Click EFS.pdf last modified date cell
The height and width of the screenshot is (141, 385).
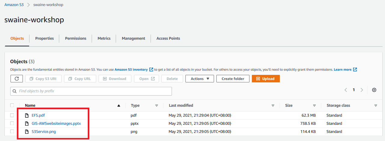click(x=200, y=115)
